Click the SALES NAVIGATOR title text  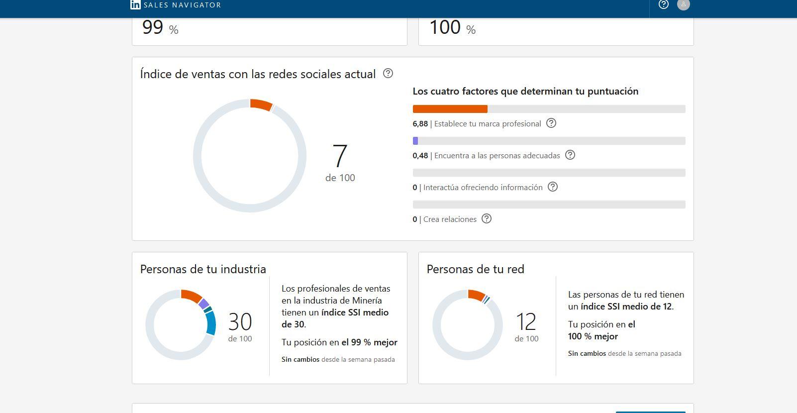pyautogui.click(x=182, y=5)
